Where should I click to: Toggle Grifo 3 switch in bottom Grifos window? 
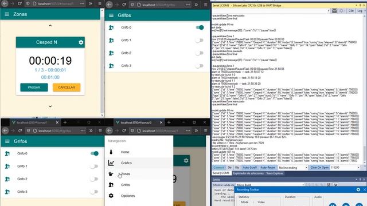[x=94, y=192]
